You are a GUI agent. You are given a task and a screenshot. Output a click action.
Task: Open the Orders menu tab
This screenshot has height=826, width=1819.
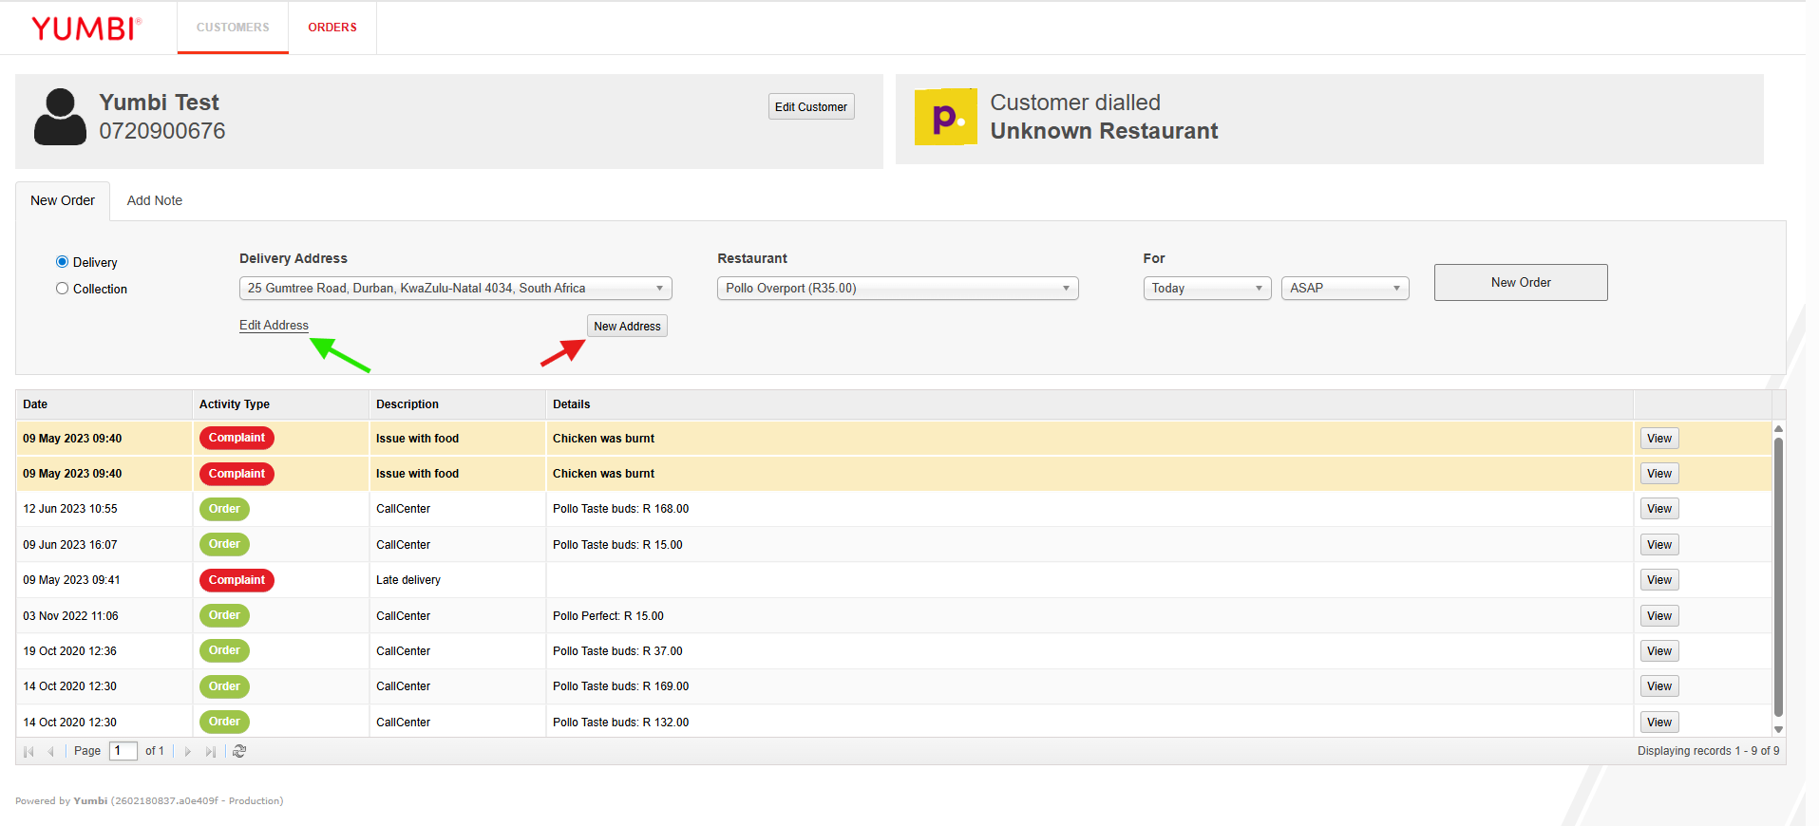tap(332, 28)
